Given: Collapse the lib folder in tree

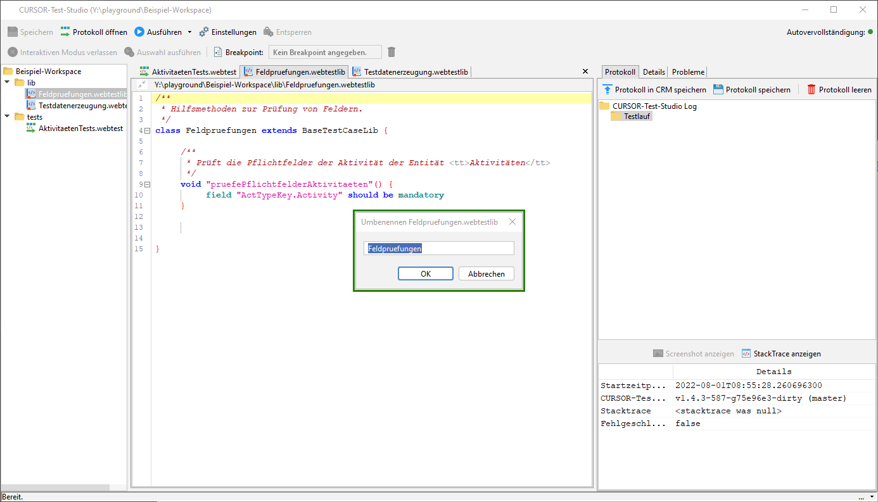Looking at the screenshot, I should coord(8,83).
